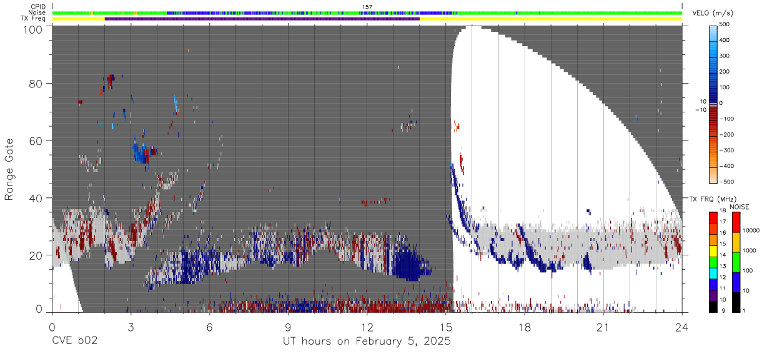The image size is (767, 354).
Task: Click the 'CVE b02' radar label
Action: pos(74,342)
